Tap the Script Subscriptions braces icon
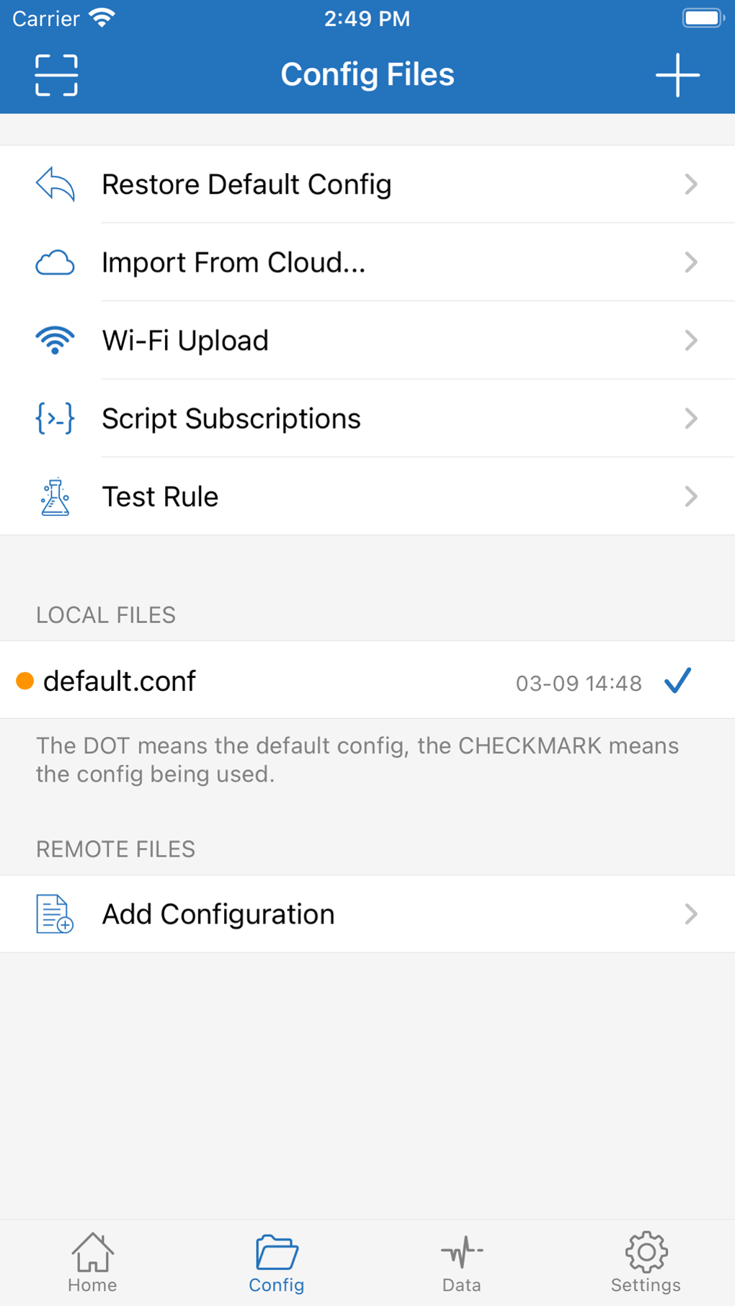The image size is (735, 1306). (55, 419)
